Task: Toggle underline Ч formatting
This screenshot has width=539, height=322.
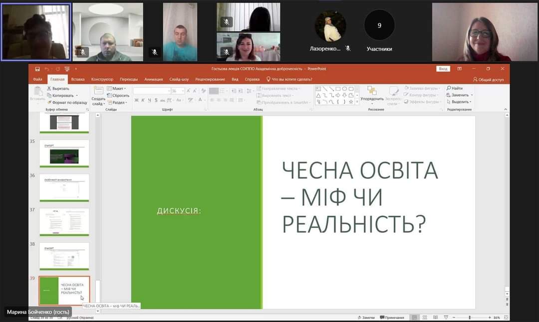Action: [x=150, y=100]
